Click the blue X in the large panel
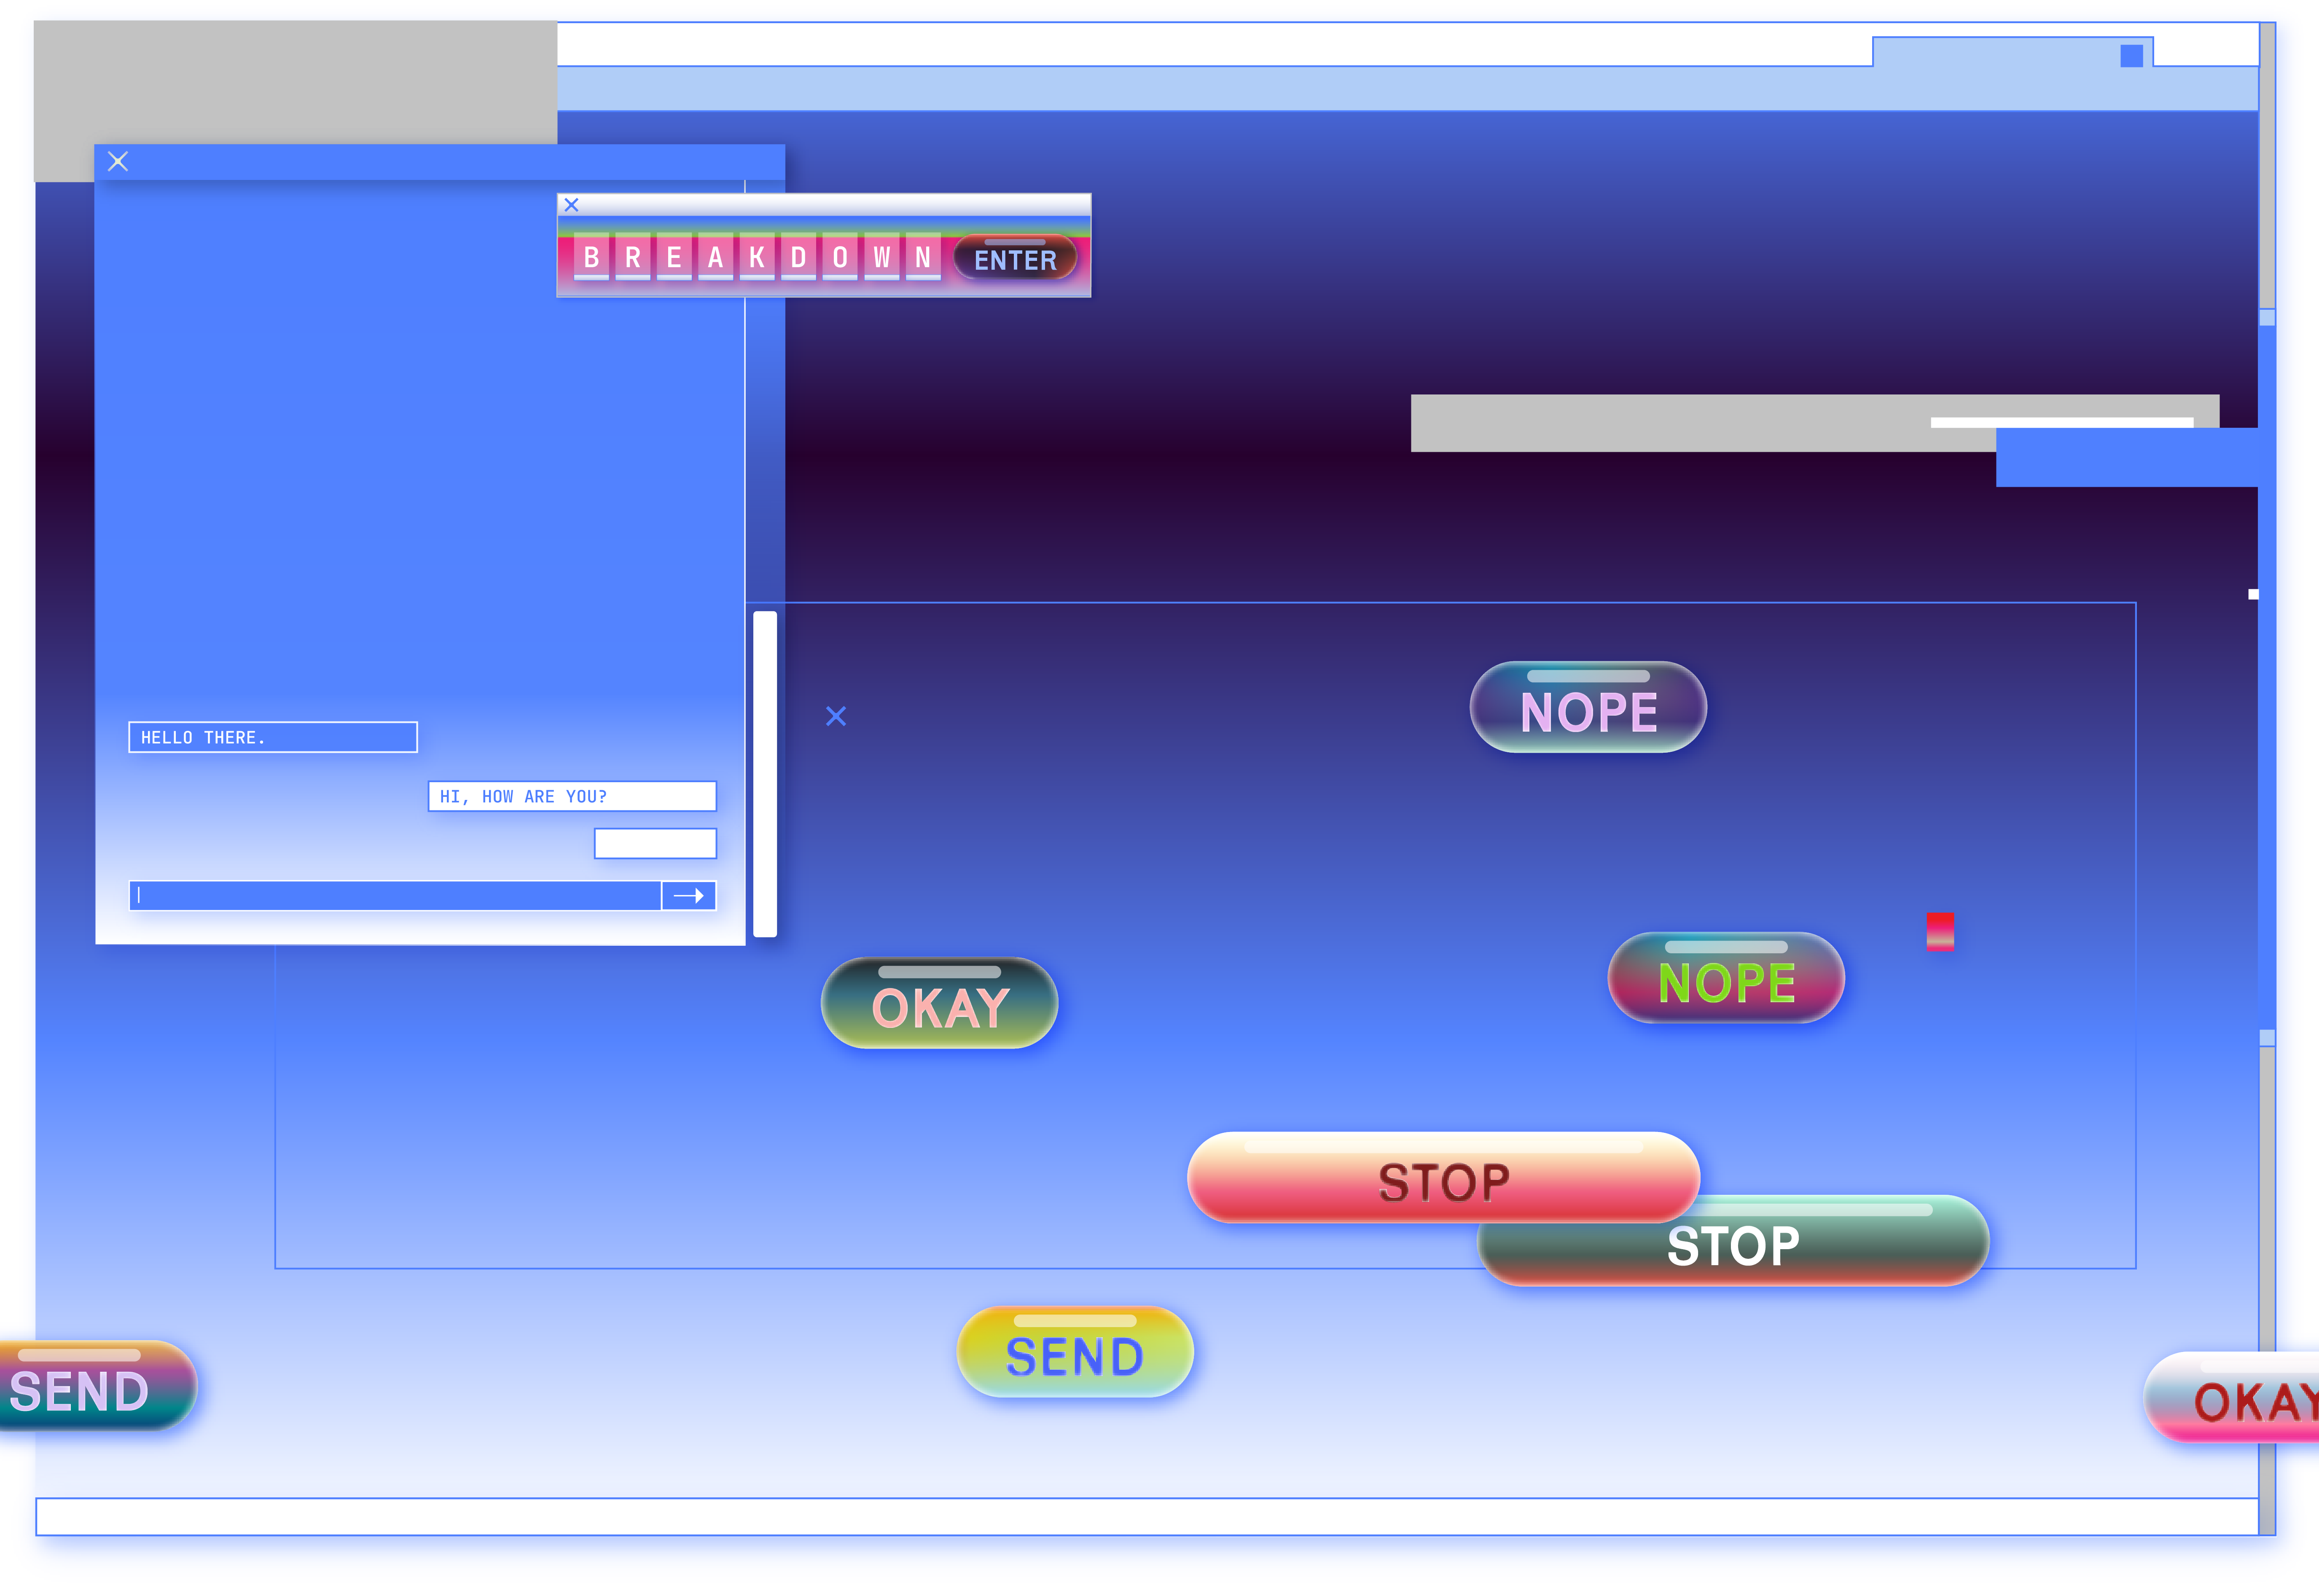The image size is (2319, 1596). (x=836, y=716)
